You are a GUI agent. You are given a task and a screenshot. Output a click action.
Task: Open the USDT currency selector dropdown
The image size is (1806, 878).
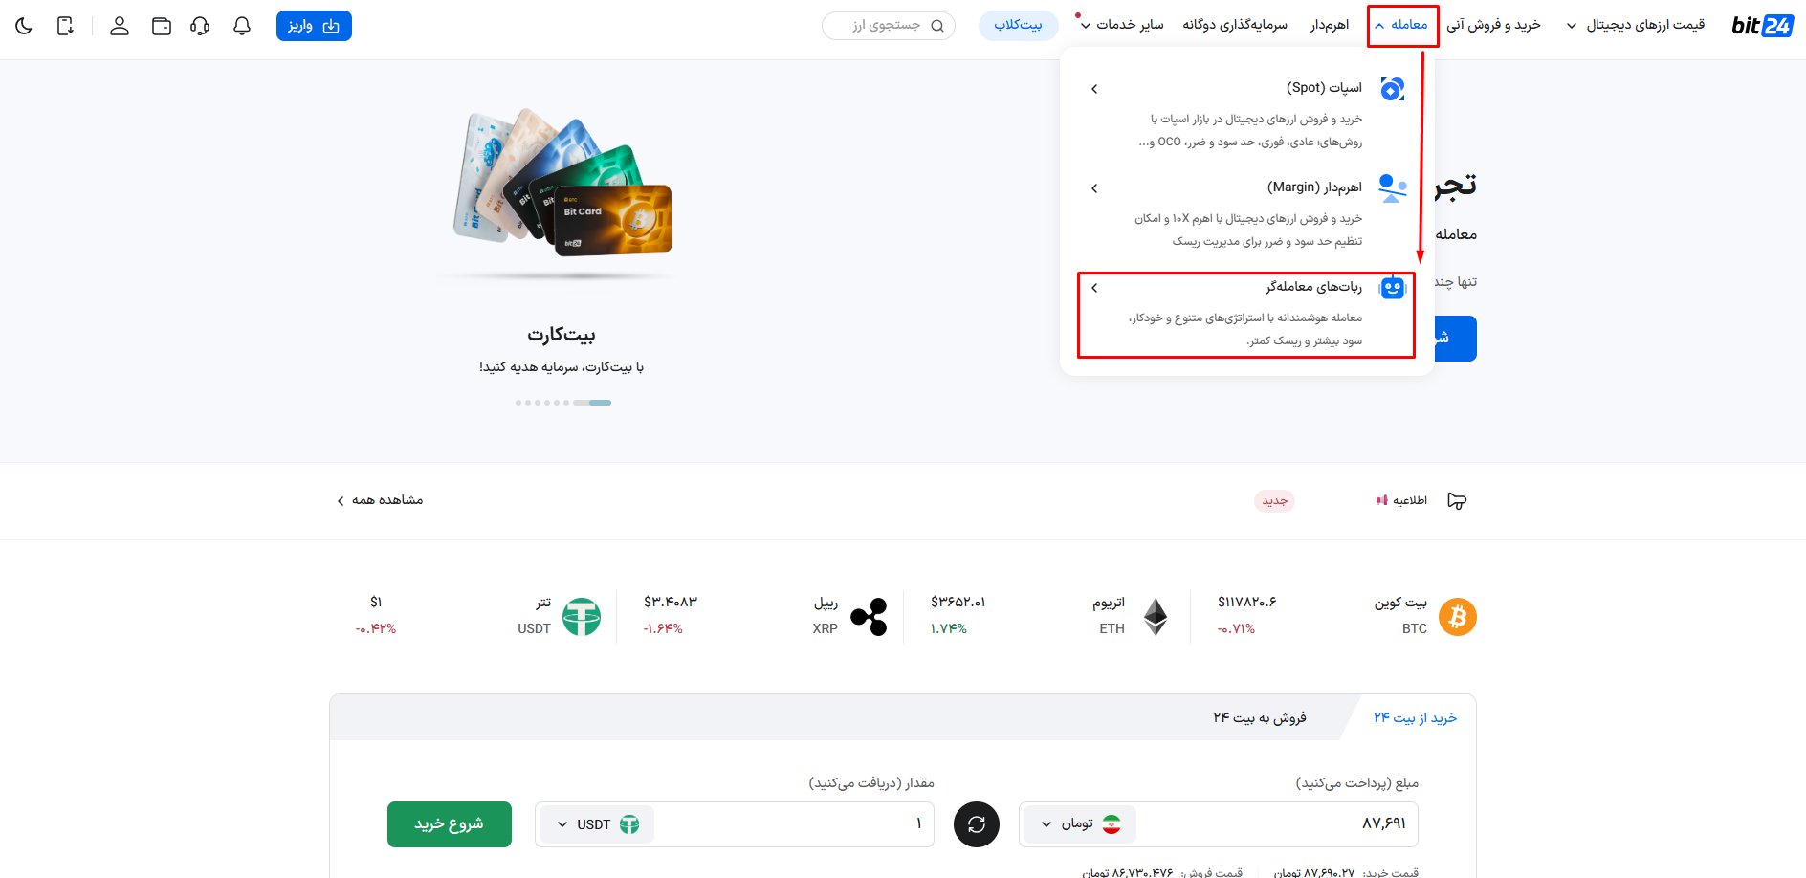click(x=597, y=824)
